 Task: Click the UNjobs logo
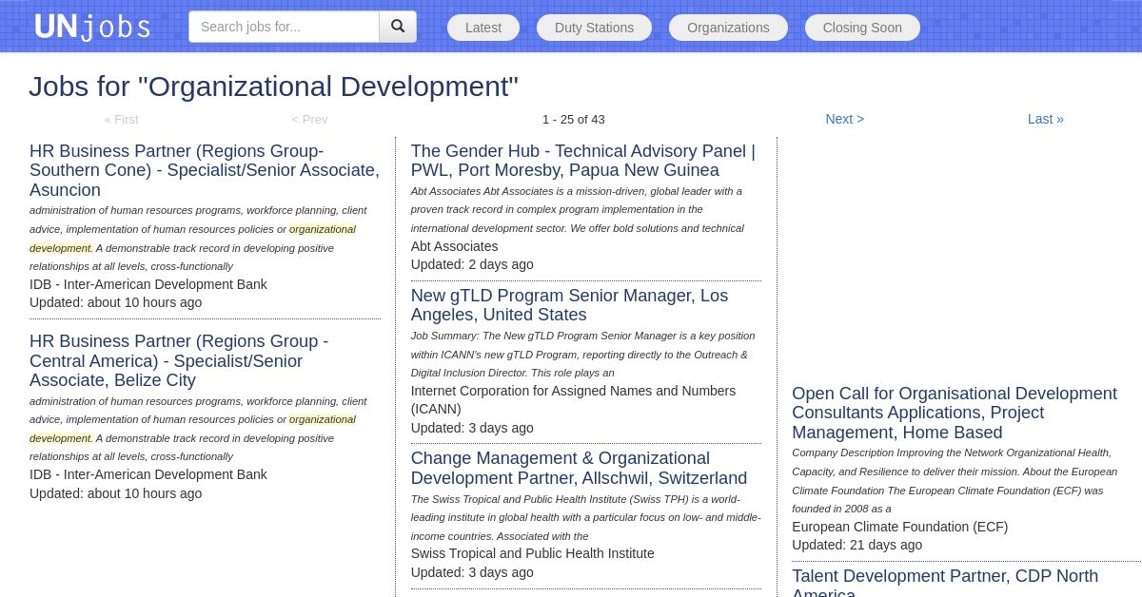[x=92, y=27]
